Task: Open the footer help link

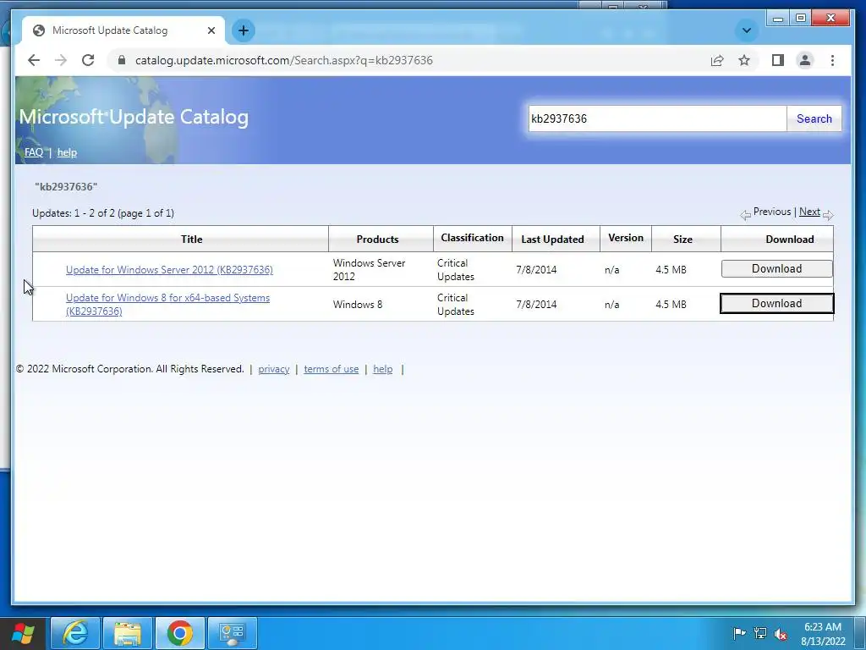Action: pos(383,369)
